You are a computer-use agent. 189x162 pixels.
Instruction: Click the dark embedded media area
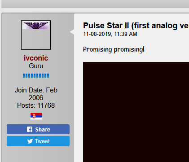pos(136,112)
